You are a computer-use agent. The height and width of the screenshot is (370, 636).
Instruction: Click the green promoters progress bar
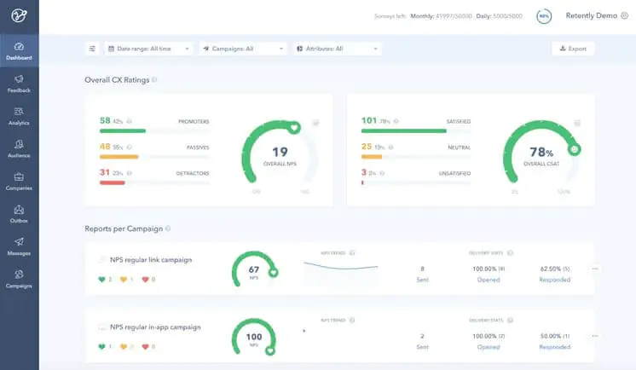pos(123,130)
